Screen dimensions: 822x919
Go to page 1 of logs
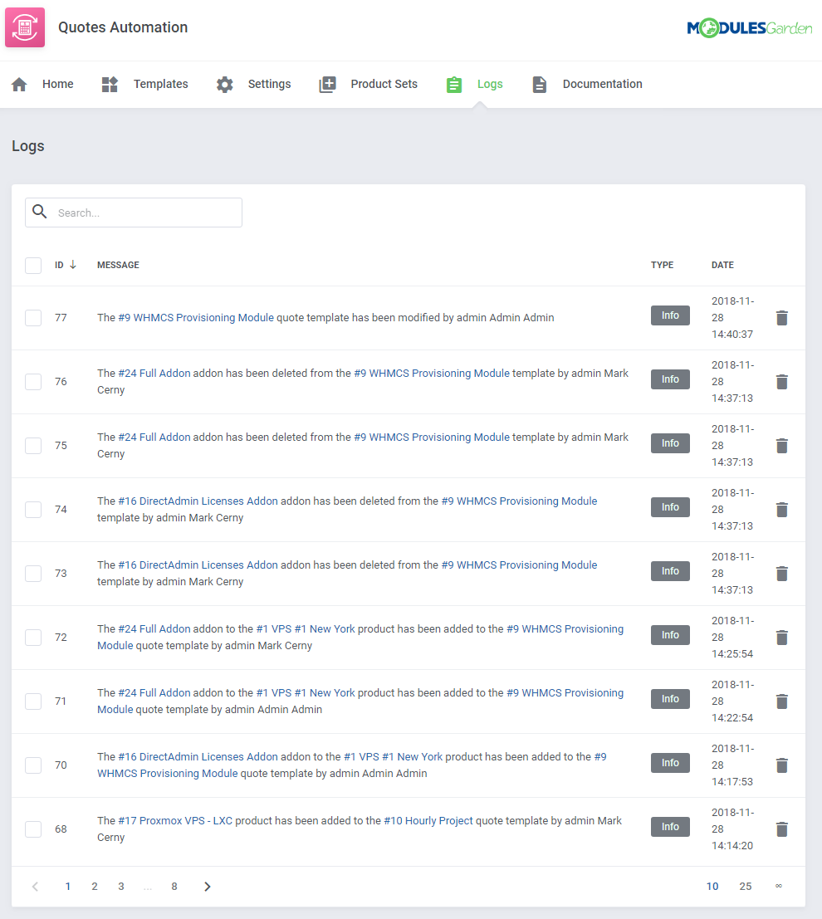click(68, 886)
